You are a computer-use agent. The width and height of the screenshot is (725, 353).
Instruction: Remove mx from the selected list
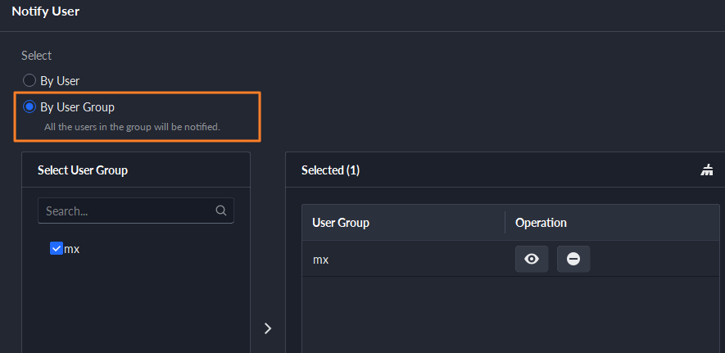[x=573, y=259]
